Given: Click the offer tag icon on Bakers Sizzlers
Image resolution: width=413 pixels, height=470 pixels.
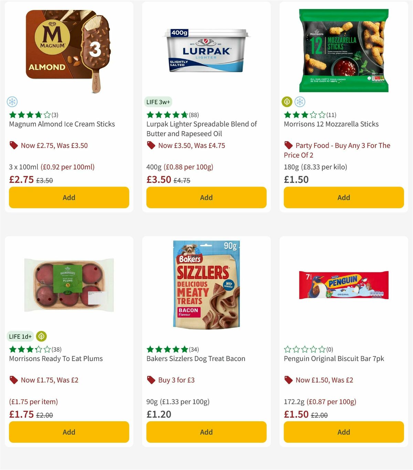Looking at the screenshot, I should click(150, 380).
